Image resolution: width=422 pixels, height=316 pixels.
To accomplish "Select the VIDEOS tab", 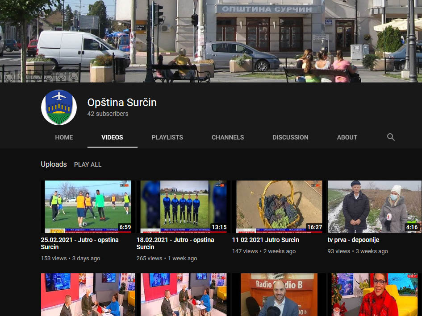I will [x=112, y=137].
